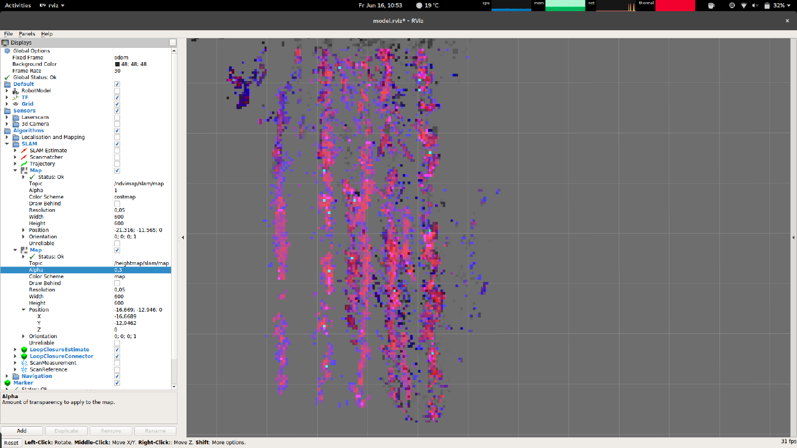The image size is (797, 448).
Task: Open the File menu
Action: click(x=8, y=33)
